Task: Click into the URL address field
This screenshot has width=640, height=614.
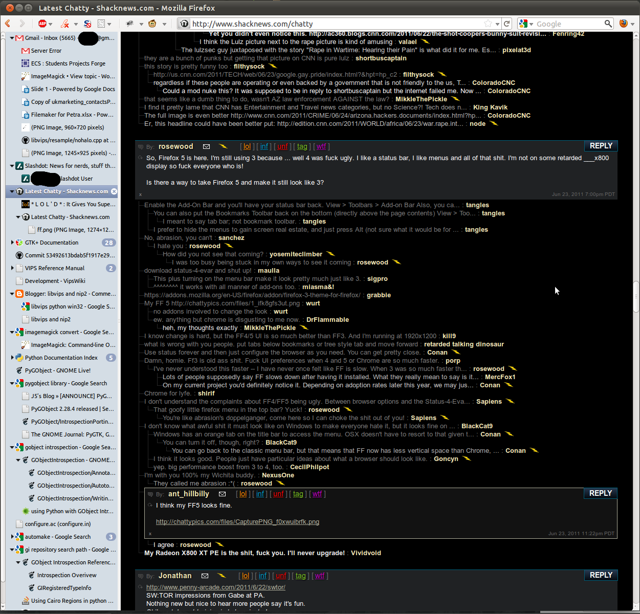Action: tap(336, 24)
